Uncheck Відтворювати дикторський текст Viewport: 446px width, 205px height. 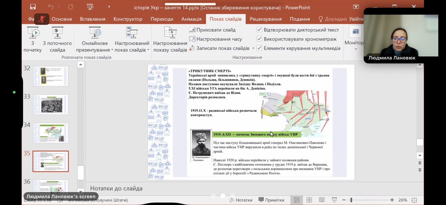259,30
